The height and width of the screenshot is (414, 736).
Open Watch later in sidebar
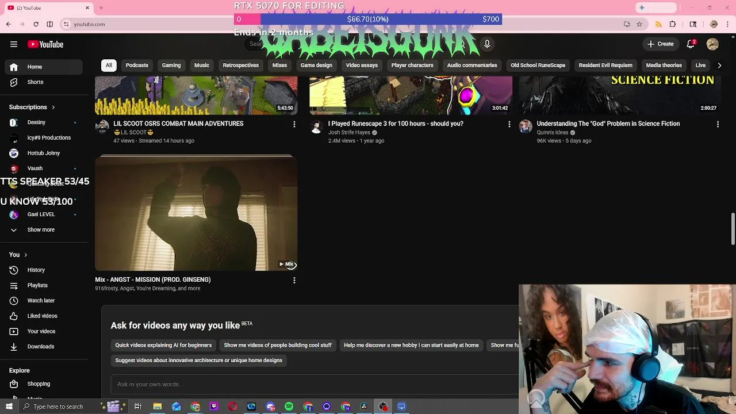(44, 301)
